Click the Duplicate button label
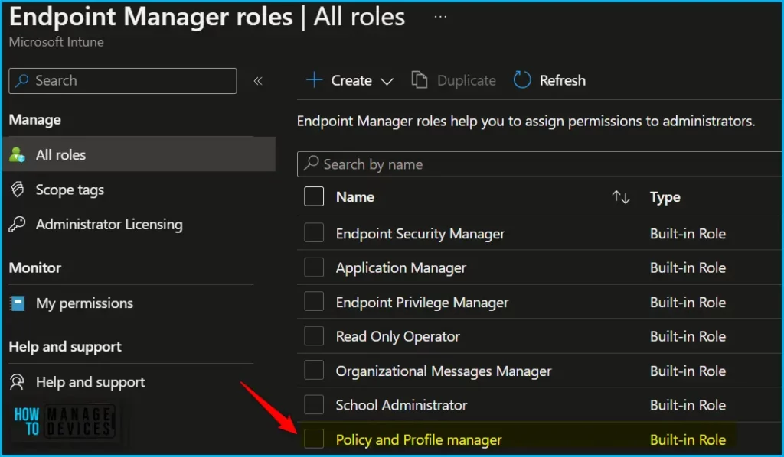This screenshot has height=457, width=784. (x=466, y=80)
